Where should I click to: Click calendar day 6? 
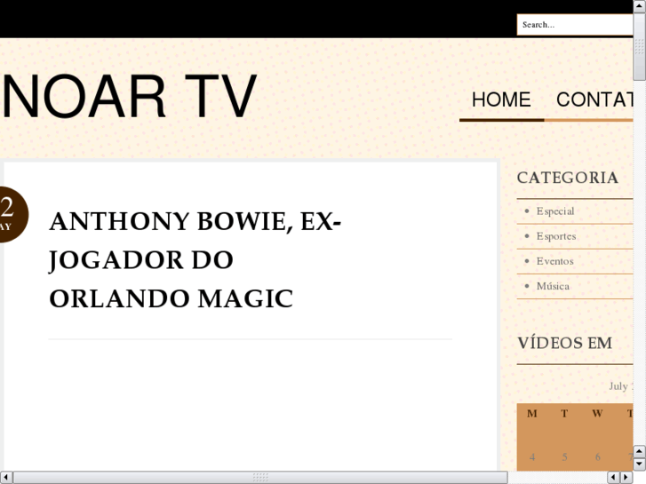click(x=597, y=456)
